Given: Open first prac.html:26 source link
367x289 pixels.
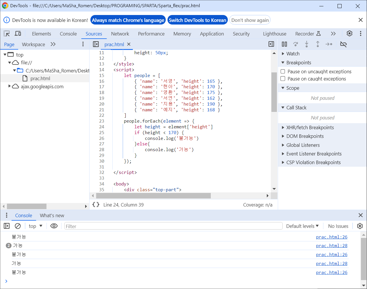Looking at the screenshot, I should pos(331,237).
